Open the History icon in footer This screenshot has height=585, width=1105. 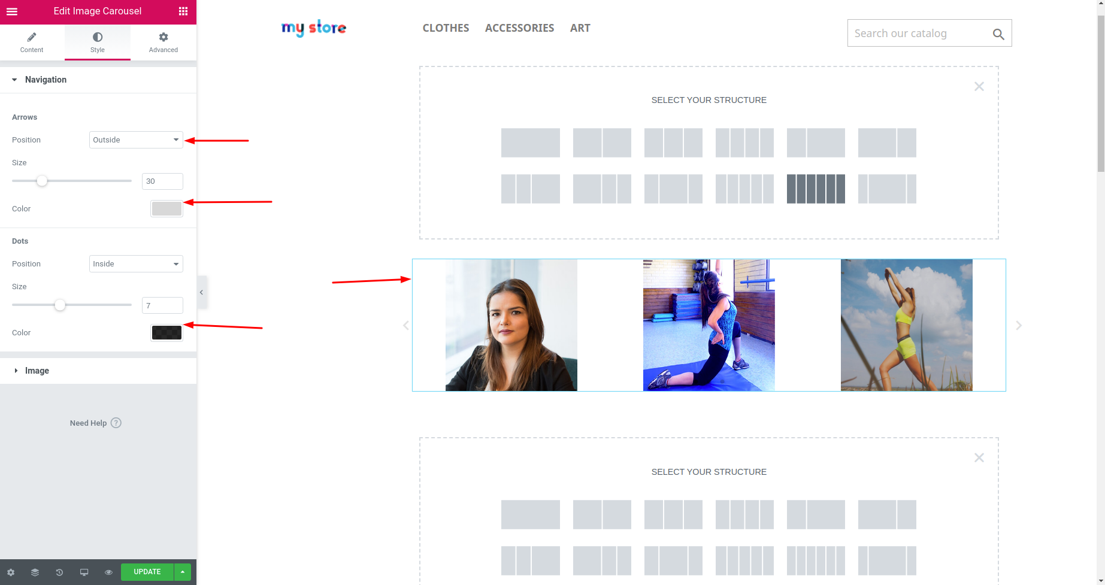(59, 572)
